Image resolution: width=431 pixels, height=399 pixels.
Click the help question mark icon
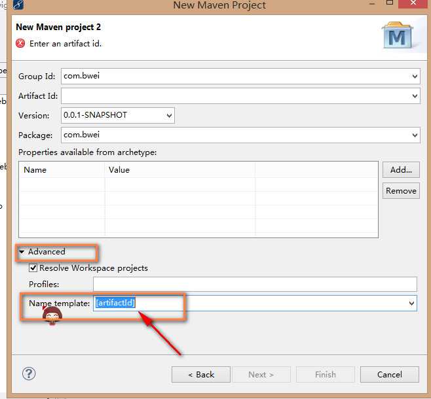pos(29,373)
